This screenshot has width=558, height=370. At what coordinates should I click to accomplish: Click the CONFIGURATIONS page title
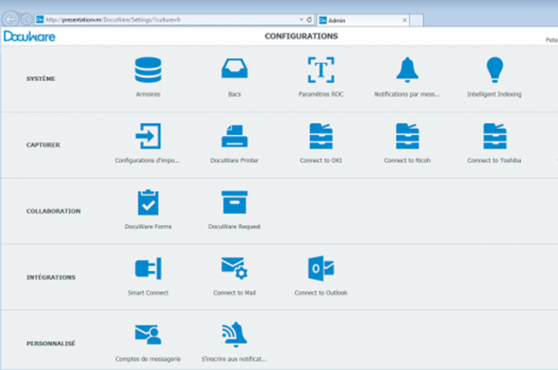click(x=301, y=36)
